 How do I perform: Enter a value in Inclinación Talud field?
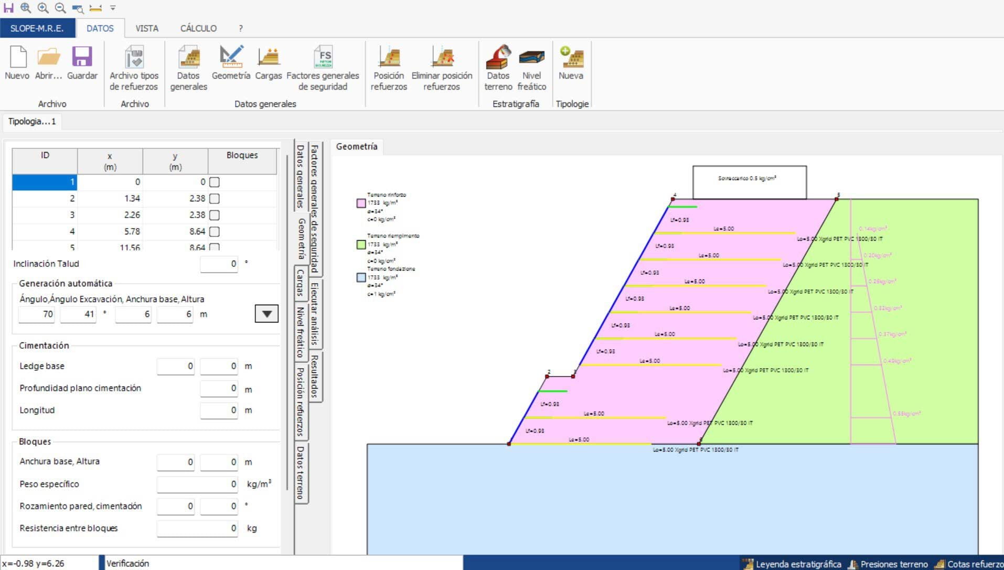click(219, 264)
